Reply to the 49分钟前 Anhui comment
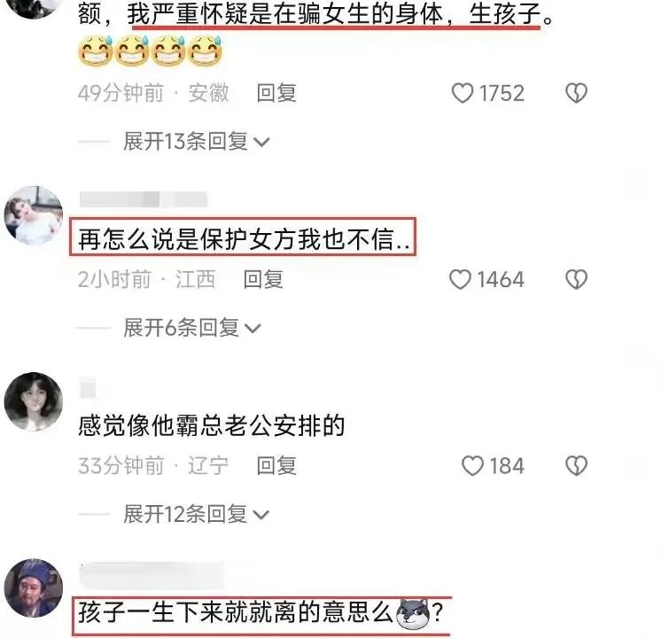This screenshot has width=661, height=638. click(x=276, y=93)
